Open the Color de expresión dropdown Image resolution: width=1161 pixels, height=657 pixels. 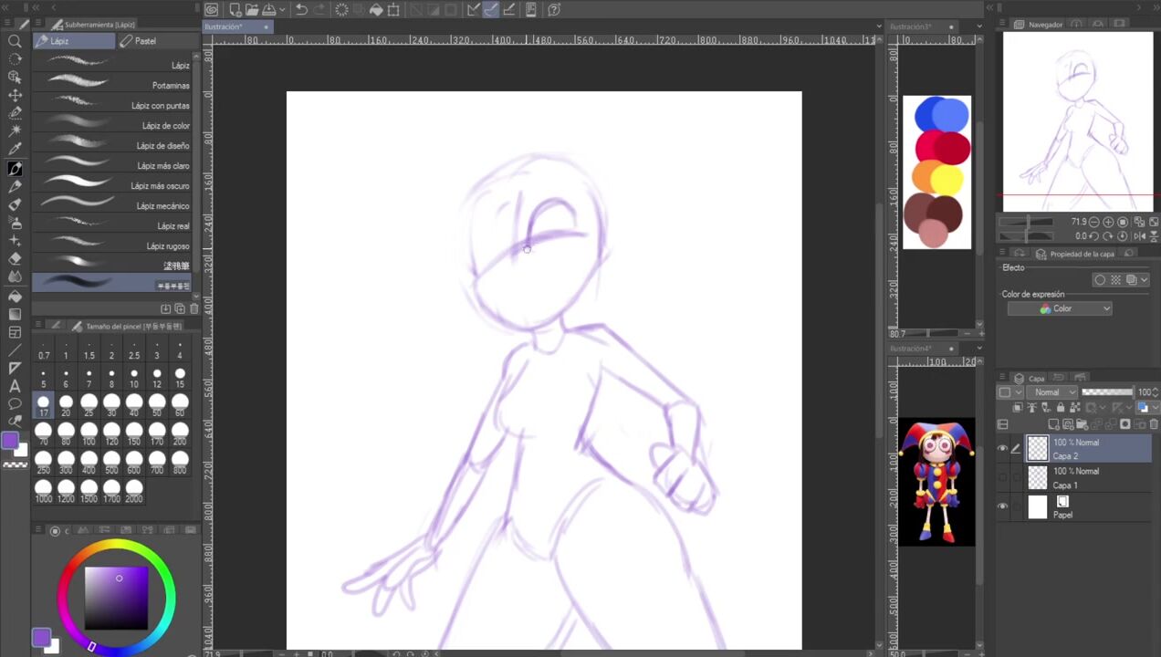click(x=1060, y=308)
